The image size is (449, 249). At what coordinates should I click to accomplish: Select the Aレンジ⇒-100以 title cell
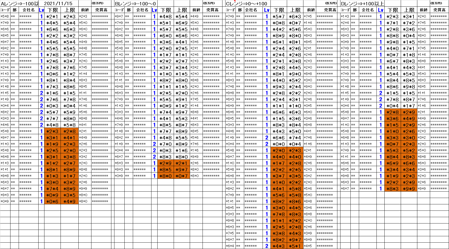[19, 4]
